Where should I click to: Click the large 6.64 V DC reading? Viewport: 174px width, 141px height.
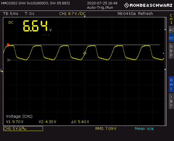[x=37, y=26]
